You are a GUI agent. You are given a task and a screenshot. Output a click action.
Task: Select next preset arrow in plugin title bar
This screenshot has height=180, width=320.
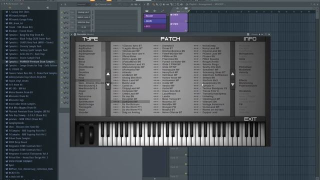tap(262, 34)
